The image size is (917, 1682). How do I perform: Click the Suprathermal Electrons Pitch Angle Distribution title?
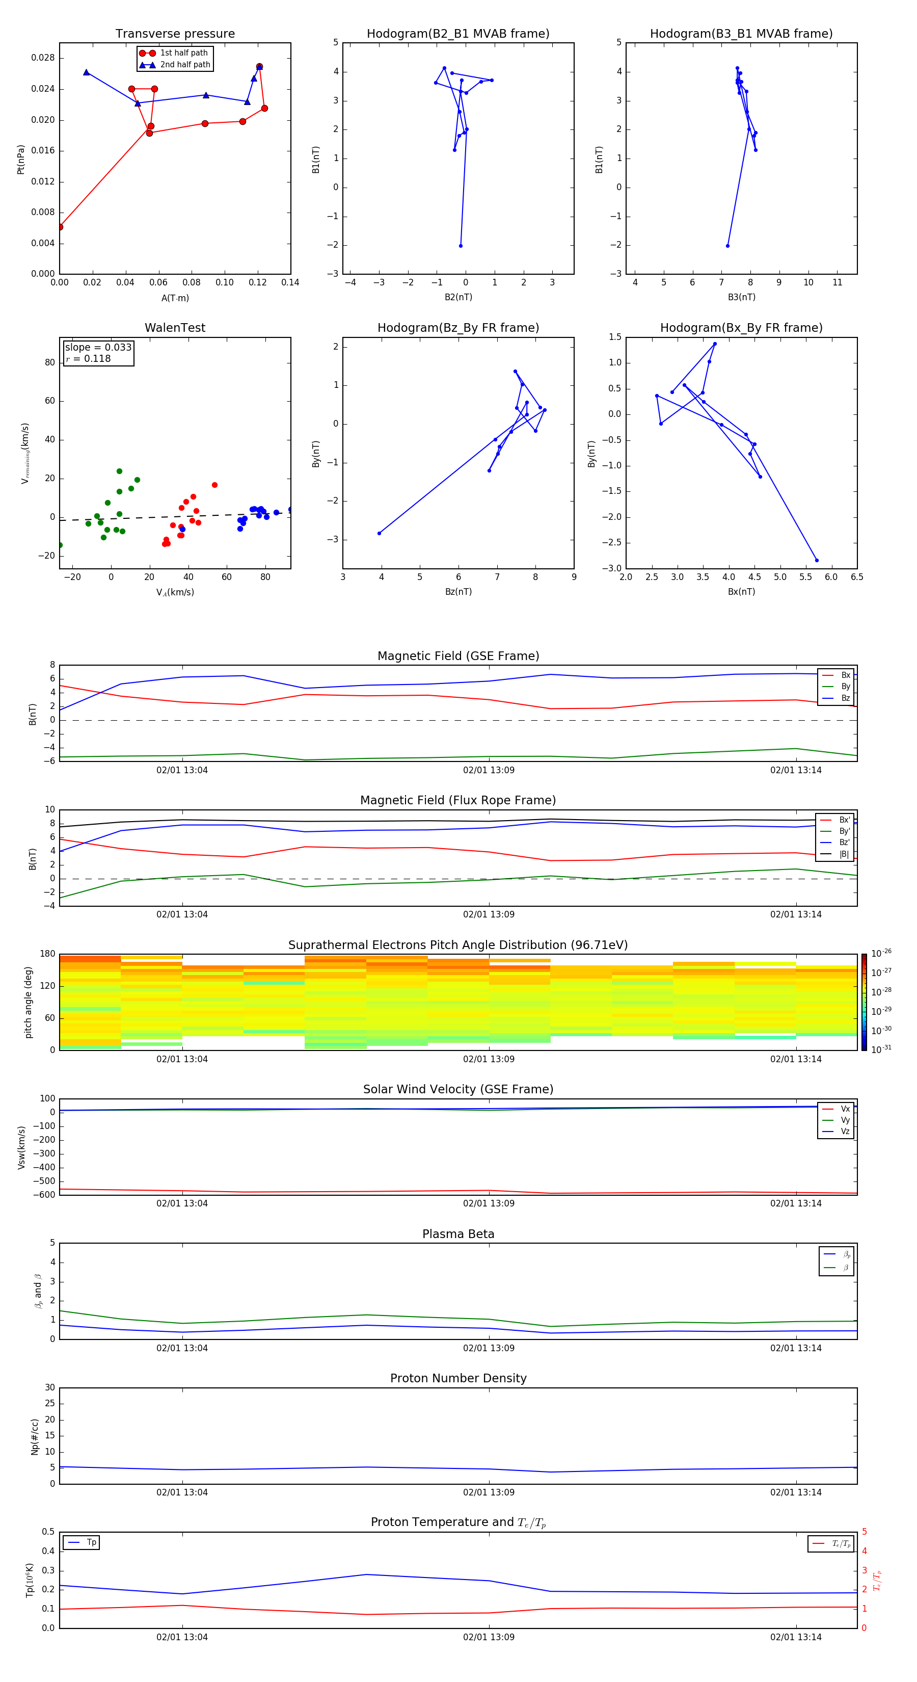[x=458, y=945]
